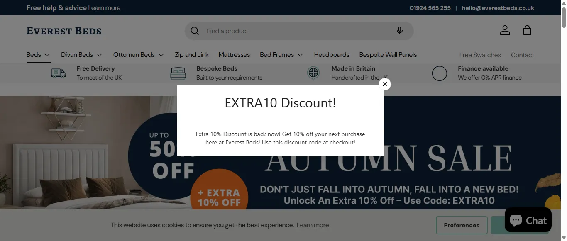
Task: Open the Headboards menu item
Action: point(332,55)
